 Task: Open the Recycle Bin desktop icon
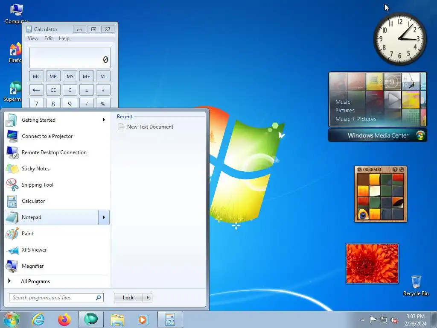(x=416, y=285)
